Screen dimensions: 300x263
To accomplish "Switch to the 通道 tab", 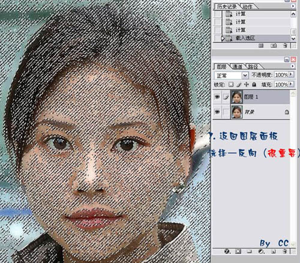I will click(x=238, y=67).
